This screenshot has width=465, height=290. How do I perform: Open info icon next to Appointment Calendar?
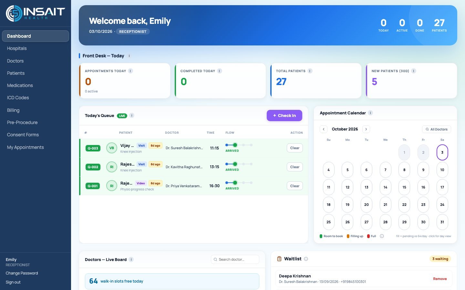pos(370,113)
